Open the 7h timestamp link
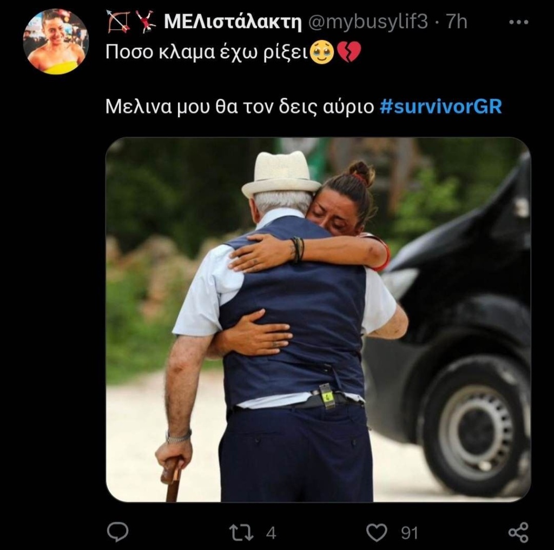This screenshot has width=554, height=550. tap(457, 22)
